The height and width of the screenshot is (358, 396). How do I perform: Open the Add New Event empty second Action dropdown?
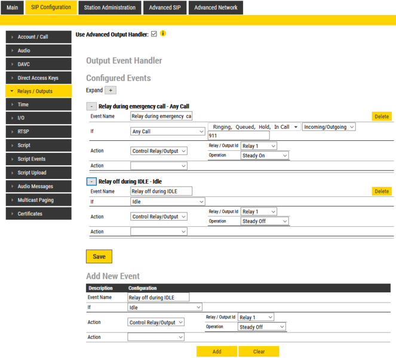(156, 337)
